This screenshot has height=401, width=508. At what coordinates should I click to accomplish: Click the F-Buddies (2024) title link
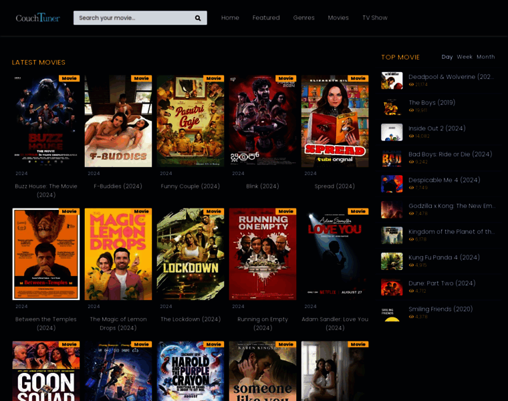coord(118,186)
